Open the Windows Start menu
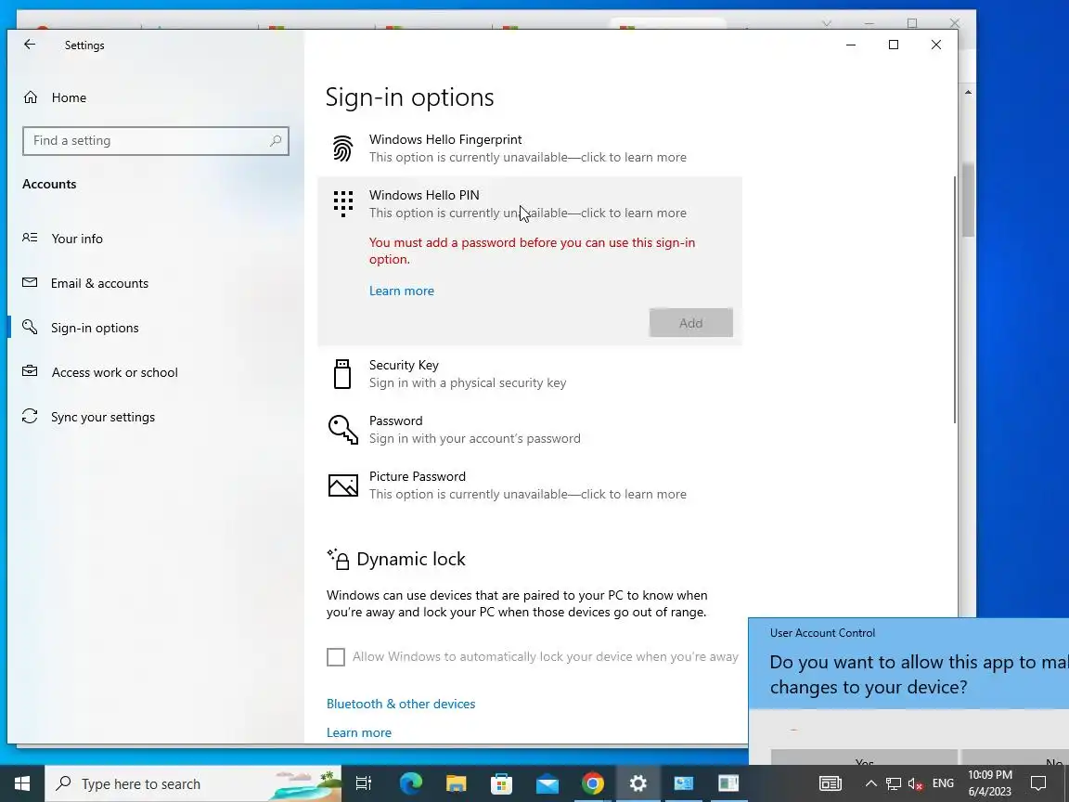This screenshot has height=802, width=1069. pos(22,783)
